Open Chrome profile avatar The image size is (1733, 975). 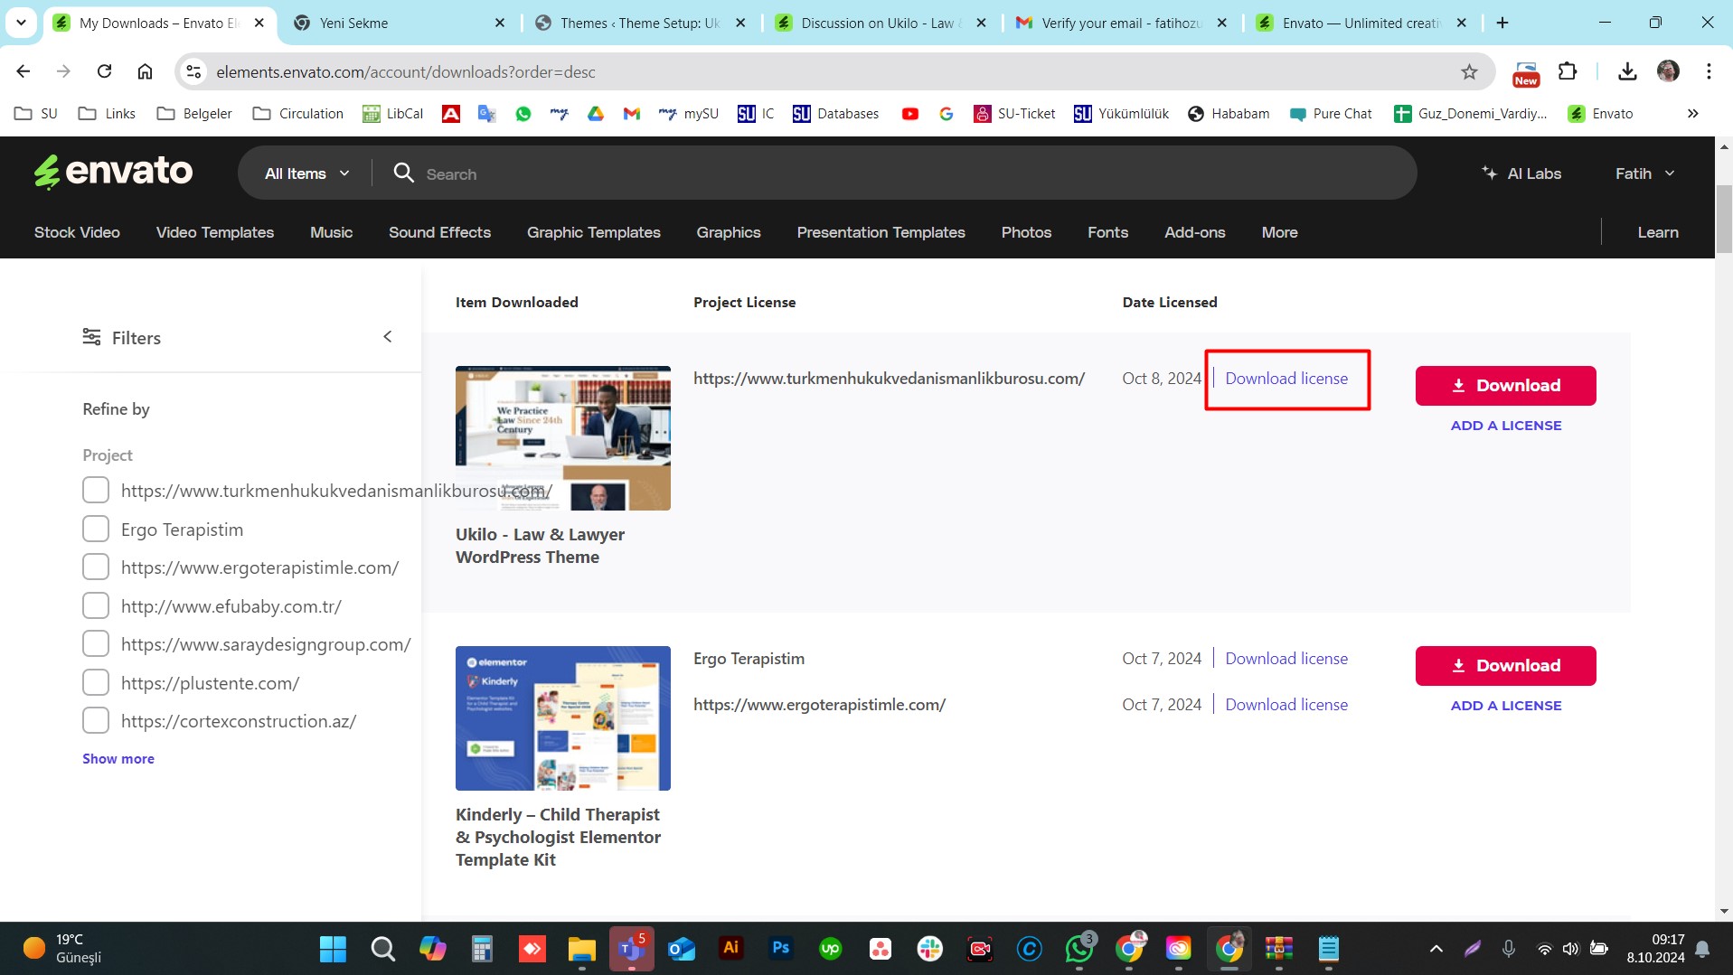click(1668, 72)
